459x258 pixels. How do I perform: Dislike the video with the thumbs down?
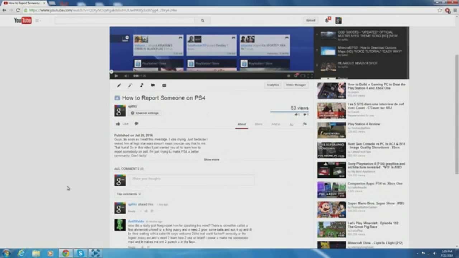136,124
